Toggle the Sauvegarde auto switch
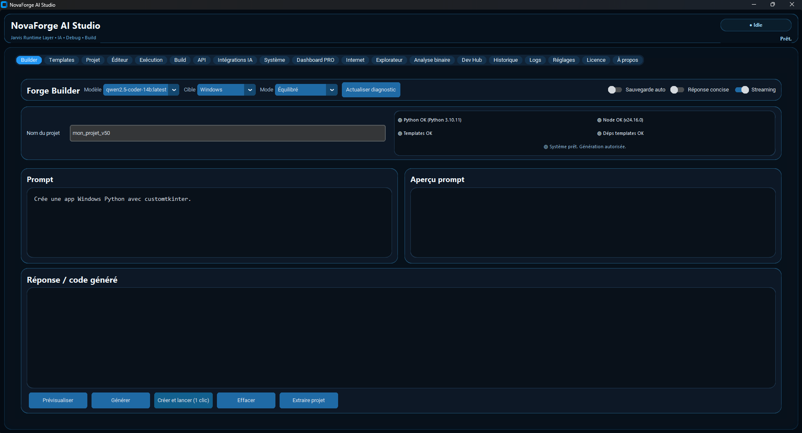Viewport: 802px width, 433px height. (x=615, y=90)
